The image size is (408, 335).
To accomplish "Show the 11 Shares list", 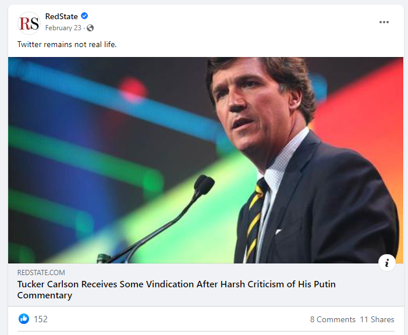I will [x=377, y=319].
